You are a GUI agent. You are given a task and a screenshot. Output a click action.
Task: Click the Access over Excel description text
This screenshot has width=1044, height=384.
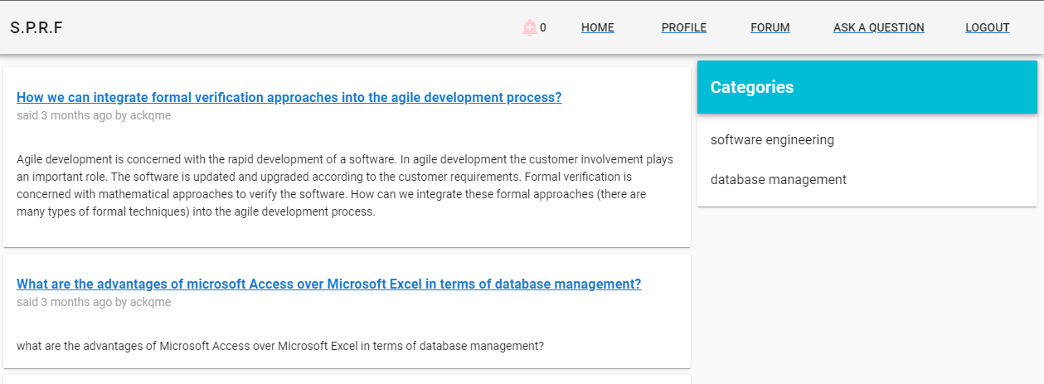(x=280, y=346)
